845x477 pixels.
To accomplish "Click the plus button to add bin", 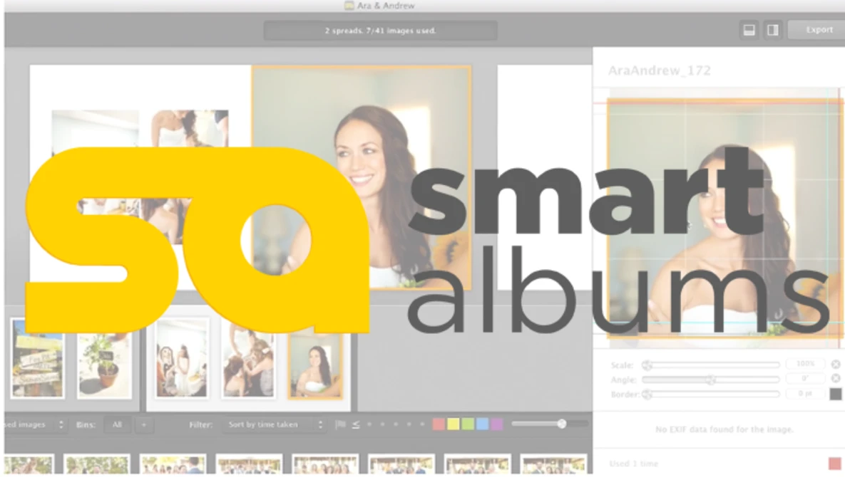I will [144, 425].
